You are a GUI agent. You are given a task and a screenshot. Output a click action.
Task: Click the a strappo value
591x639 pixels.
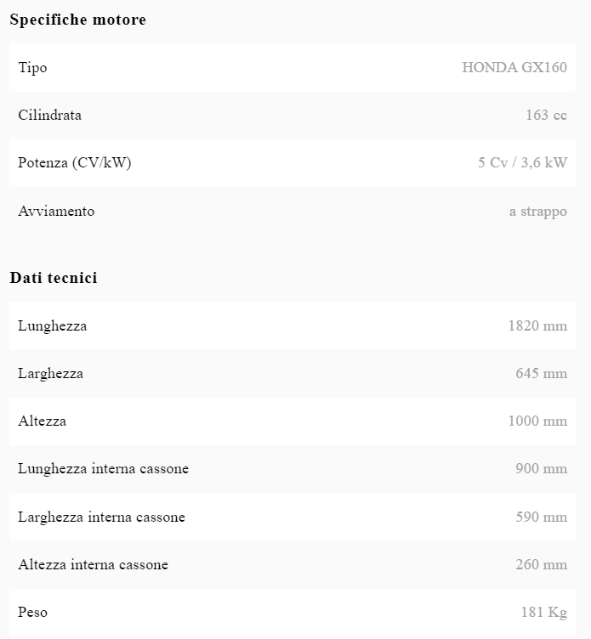pyautogui.click(x=538, y=212)
